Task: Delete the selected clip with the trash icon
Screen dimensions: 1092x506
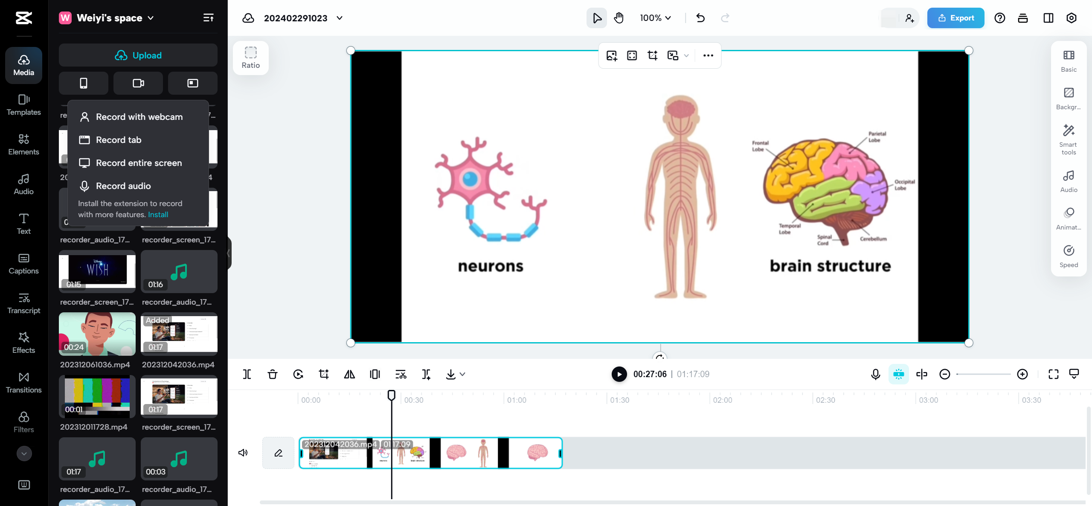Action: click(x=272, y=374)
